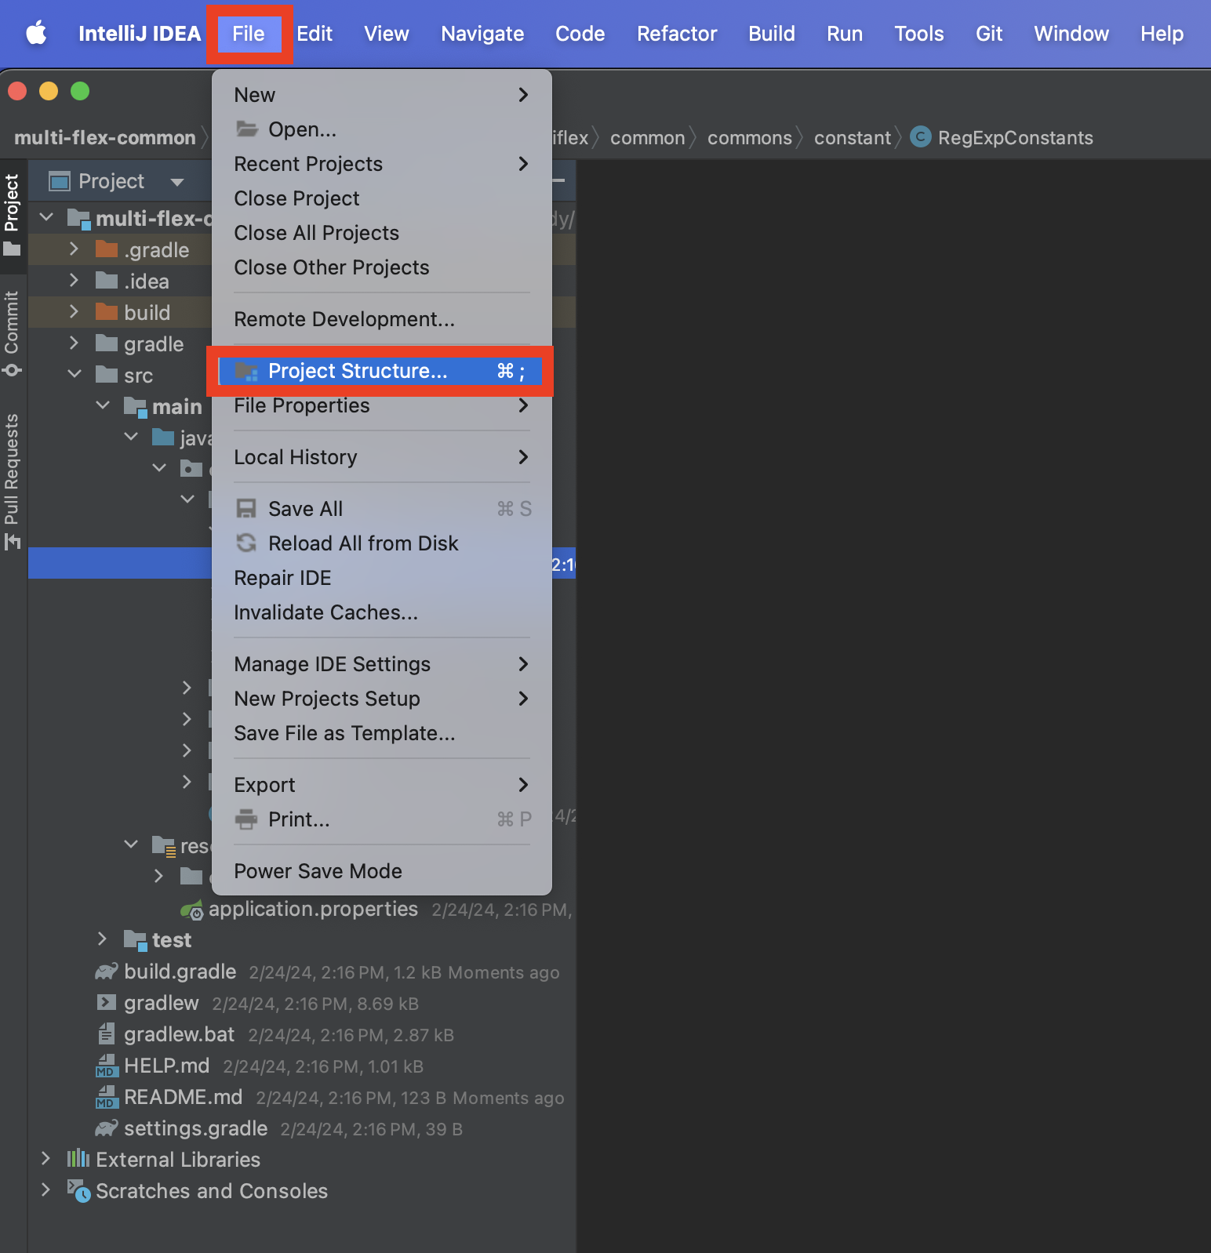Collapse the main folder

coord(103,406)
